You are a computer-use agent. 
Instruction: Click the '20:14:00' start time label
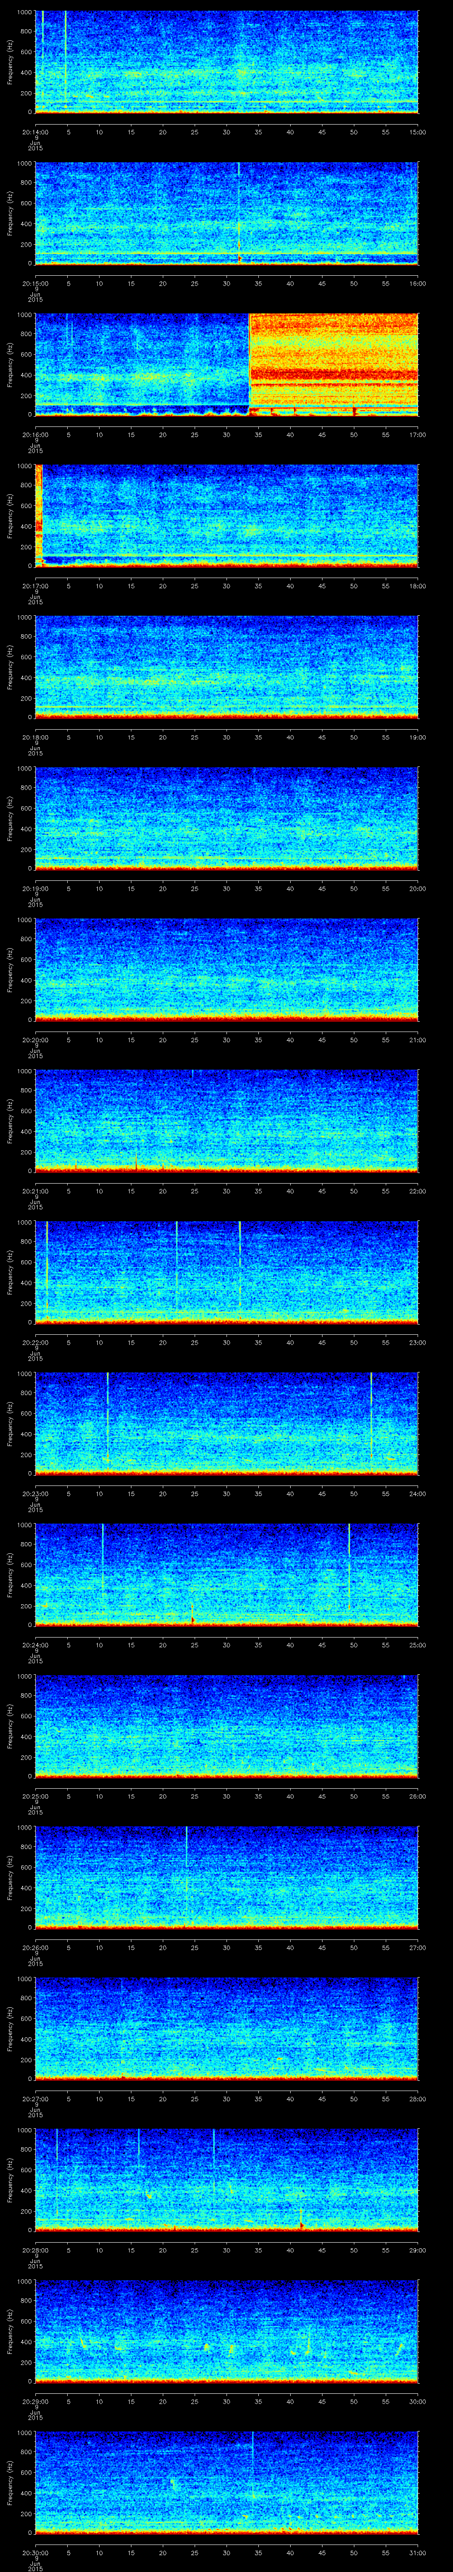(x=35, y=132)
